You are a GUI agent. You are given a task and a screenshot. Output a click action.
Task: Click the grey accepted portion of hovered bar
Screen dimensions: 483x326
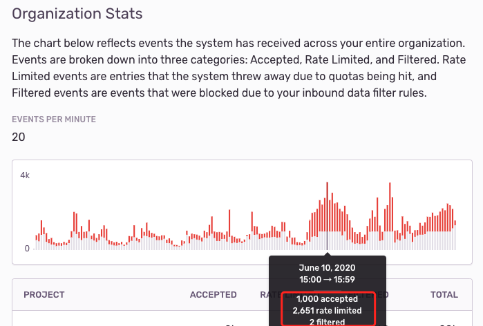pos(327,241)
